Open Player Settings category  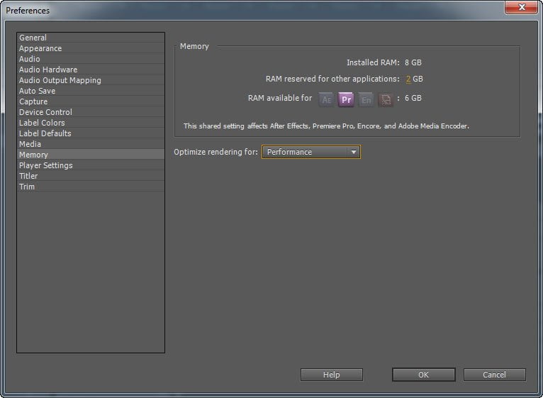click(x=91, y=165)
